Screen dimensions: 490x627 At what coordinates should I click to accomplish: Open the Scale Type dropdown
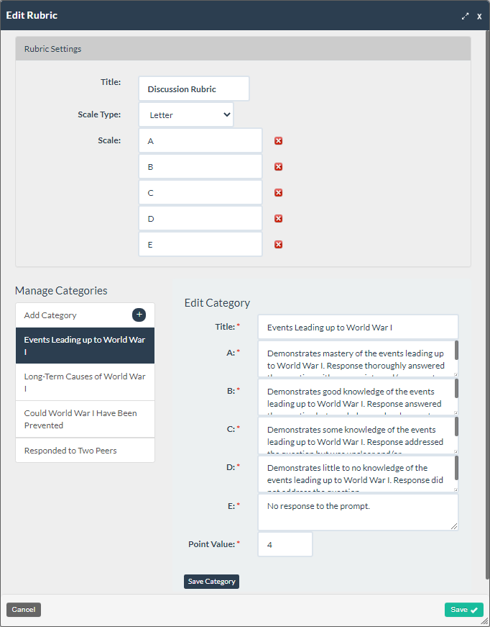point(186,114)
